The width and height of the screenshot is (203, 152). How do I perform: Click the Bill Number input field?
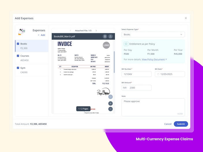[x=137, y=74]
